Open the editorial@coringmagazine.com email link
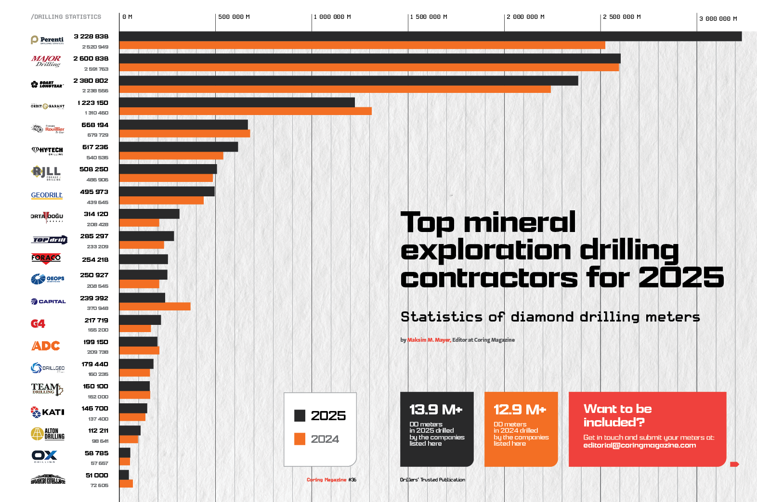The width and height of the screenshot is (757, 502). [x=640, y=445]
